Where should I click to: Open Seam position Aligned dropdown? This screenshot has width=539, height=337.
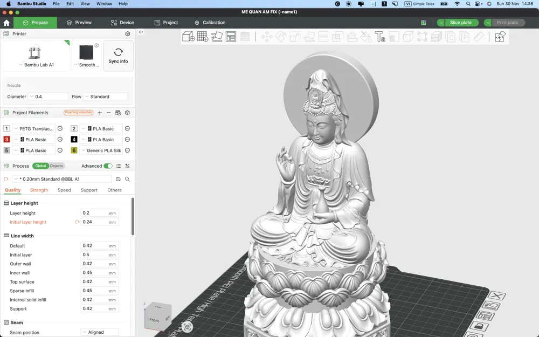[100, 332]
